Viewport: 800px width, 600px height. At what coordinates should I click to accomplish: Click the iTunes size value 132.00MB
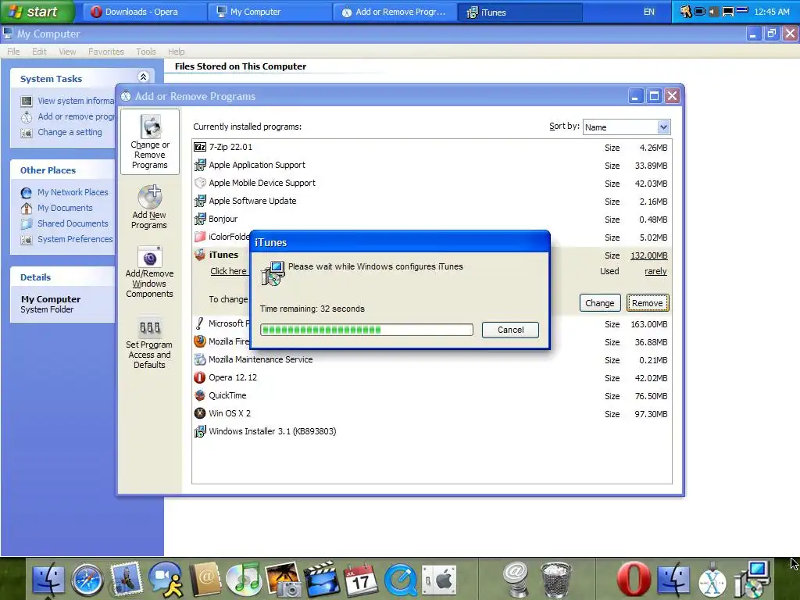pyautogui.click(x=649, y=255)
